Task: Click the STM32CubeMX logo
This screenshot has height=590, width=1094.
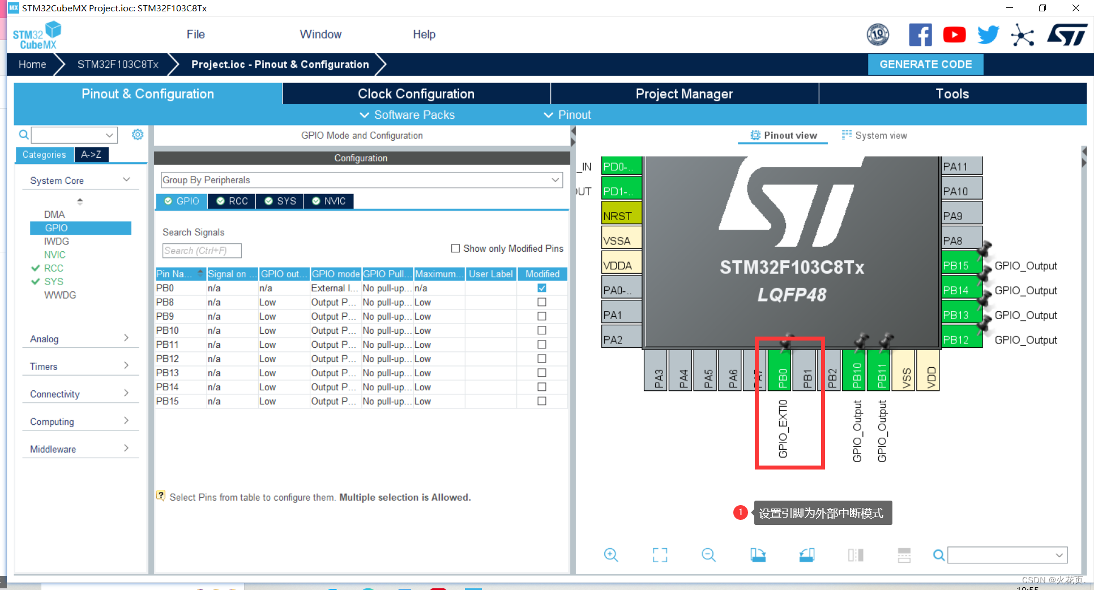Action: pyautogui.click(x=37, y=35)
